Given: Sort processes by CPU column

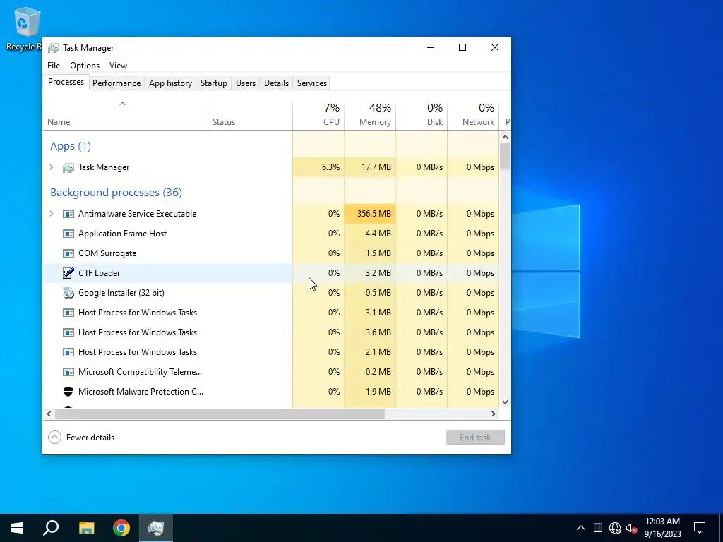Looking at the screenshot, I should pyautogui.click(x=318, y=115).
